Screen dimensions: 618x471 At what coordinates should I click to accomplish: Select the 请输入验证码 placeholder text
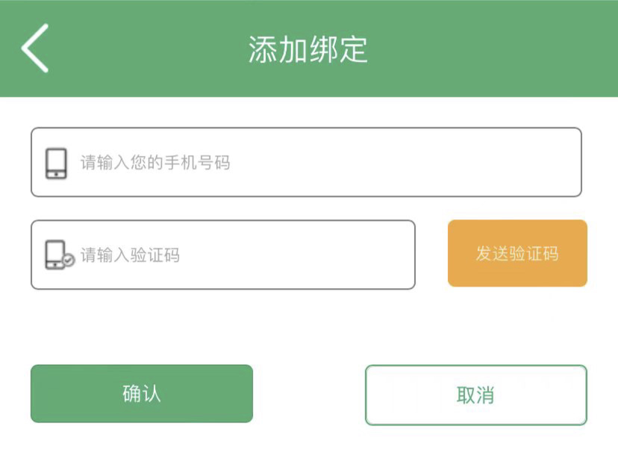[130, 255]
